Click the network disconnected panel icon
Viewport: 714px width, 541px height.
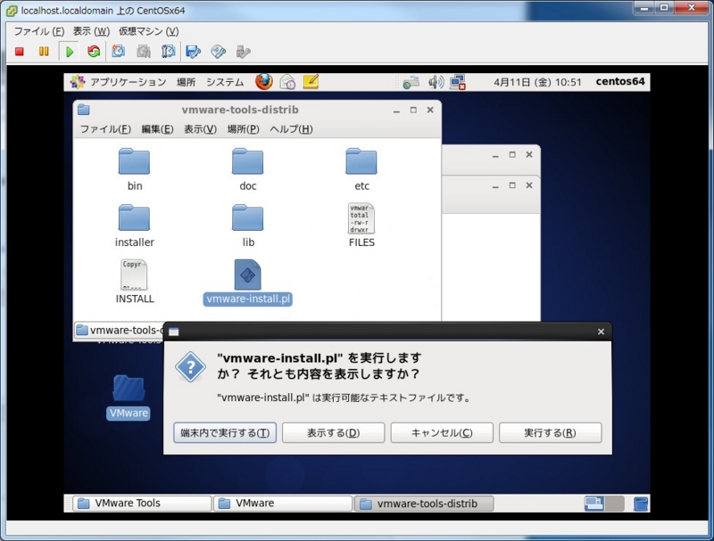pos(458,82)
